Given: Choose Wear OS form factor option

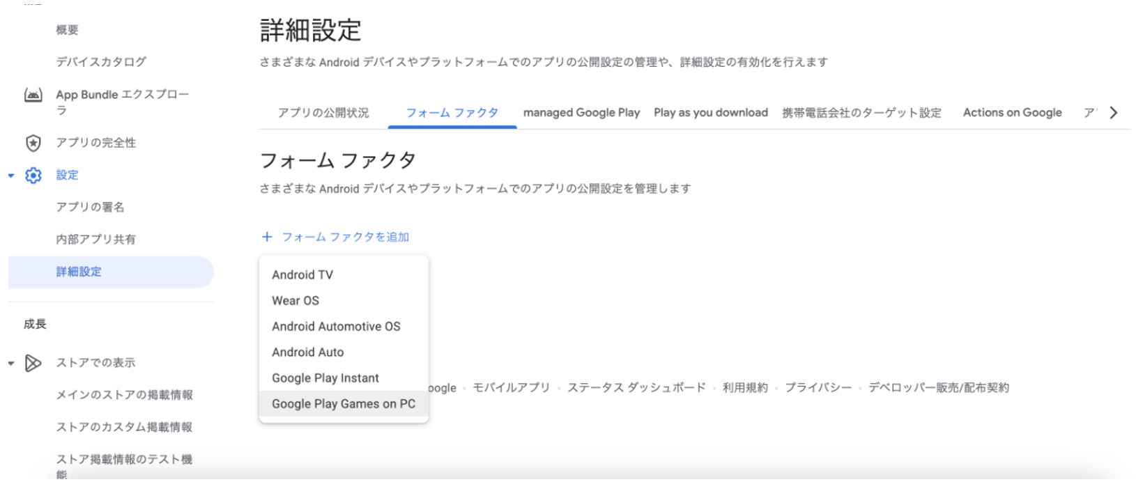Looking at the screenshot, I should pyautogui.click(x=295, y=300).
